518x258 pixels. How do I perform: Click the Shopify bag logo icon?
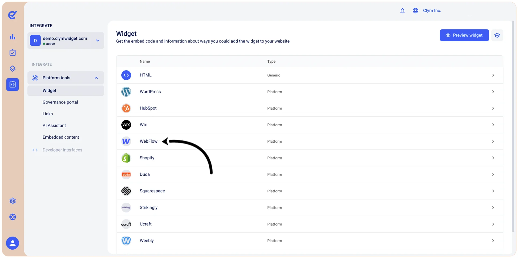coord(126,158)
